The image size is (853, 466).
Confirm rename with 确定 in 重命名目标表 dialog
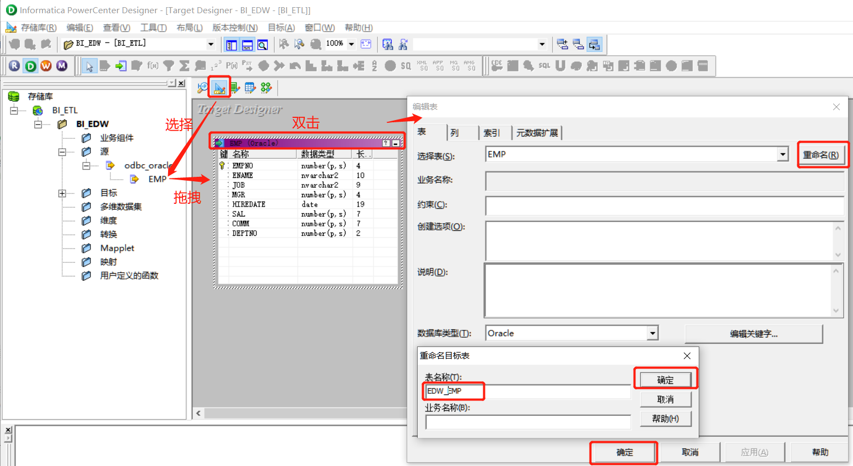click(x=666, y=380)
